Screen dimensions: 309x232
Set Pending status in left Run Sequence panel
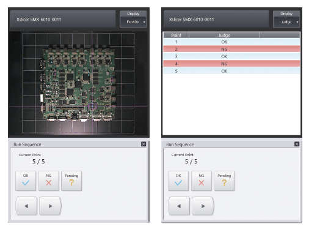[71, 181]
